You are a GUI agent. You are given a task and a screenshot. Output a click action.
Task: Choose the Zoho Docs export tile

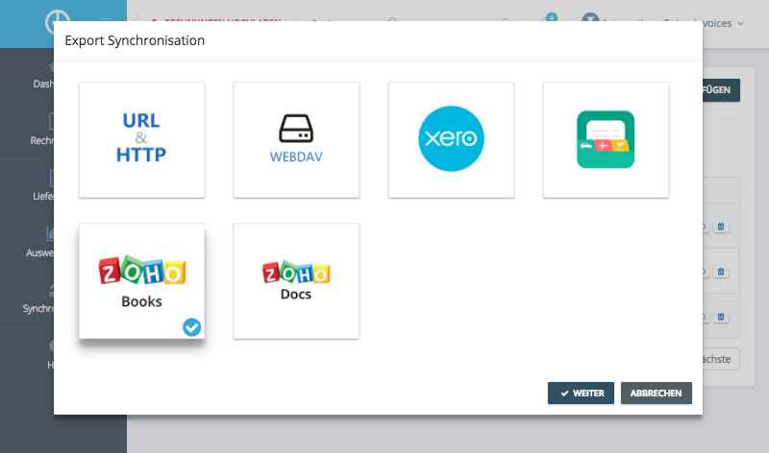[x=296, y=281]
